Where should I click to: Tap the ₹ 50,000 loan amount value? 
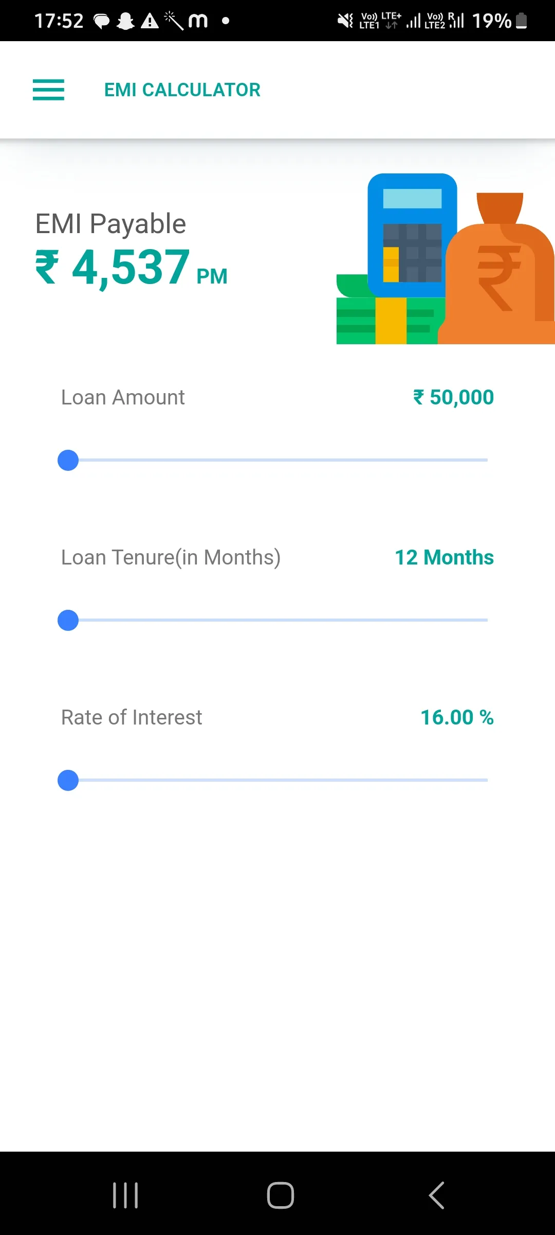[x=453, y=397]
